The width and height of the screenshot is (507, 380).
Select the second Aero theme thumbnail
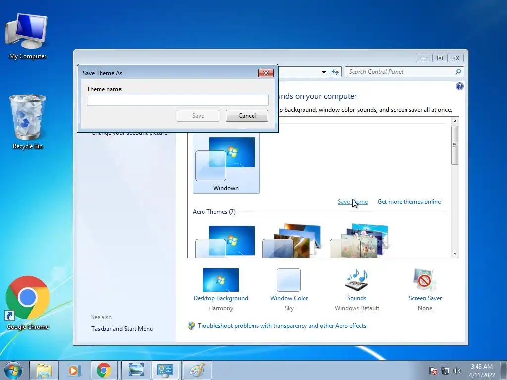[293, 241]
